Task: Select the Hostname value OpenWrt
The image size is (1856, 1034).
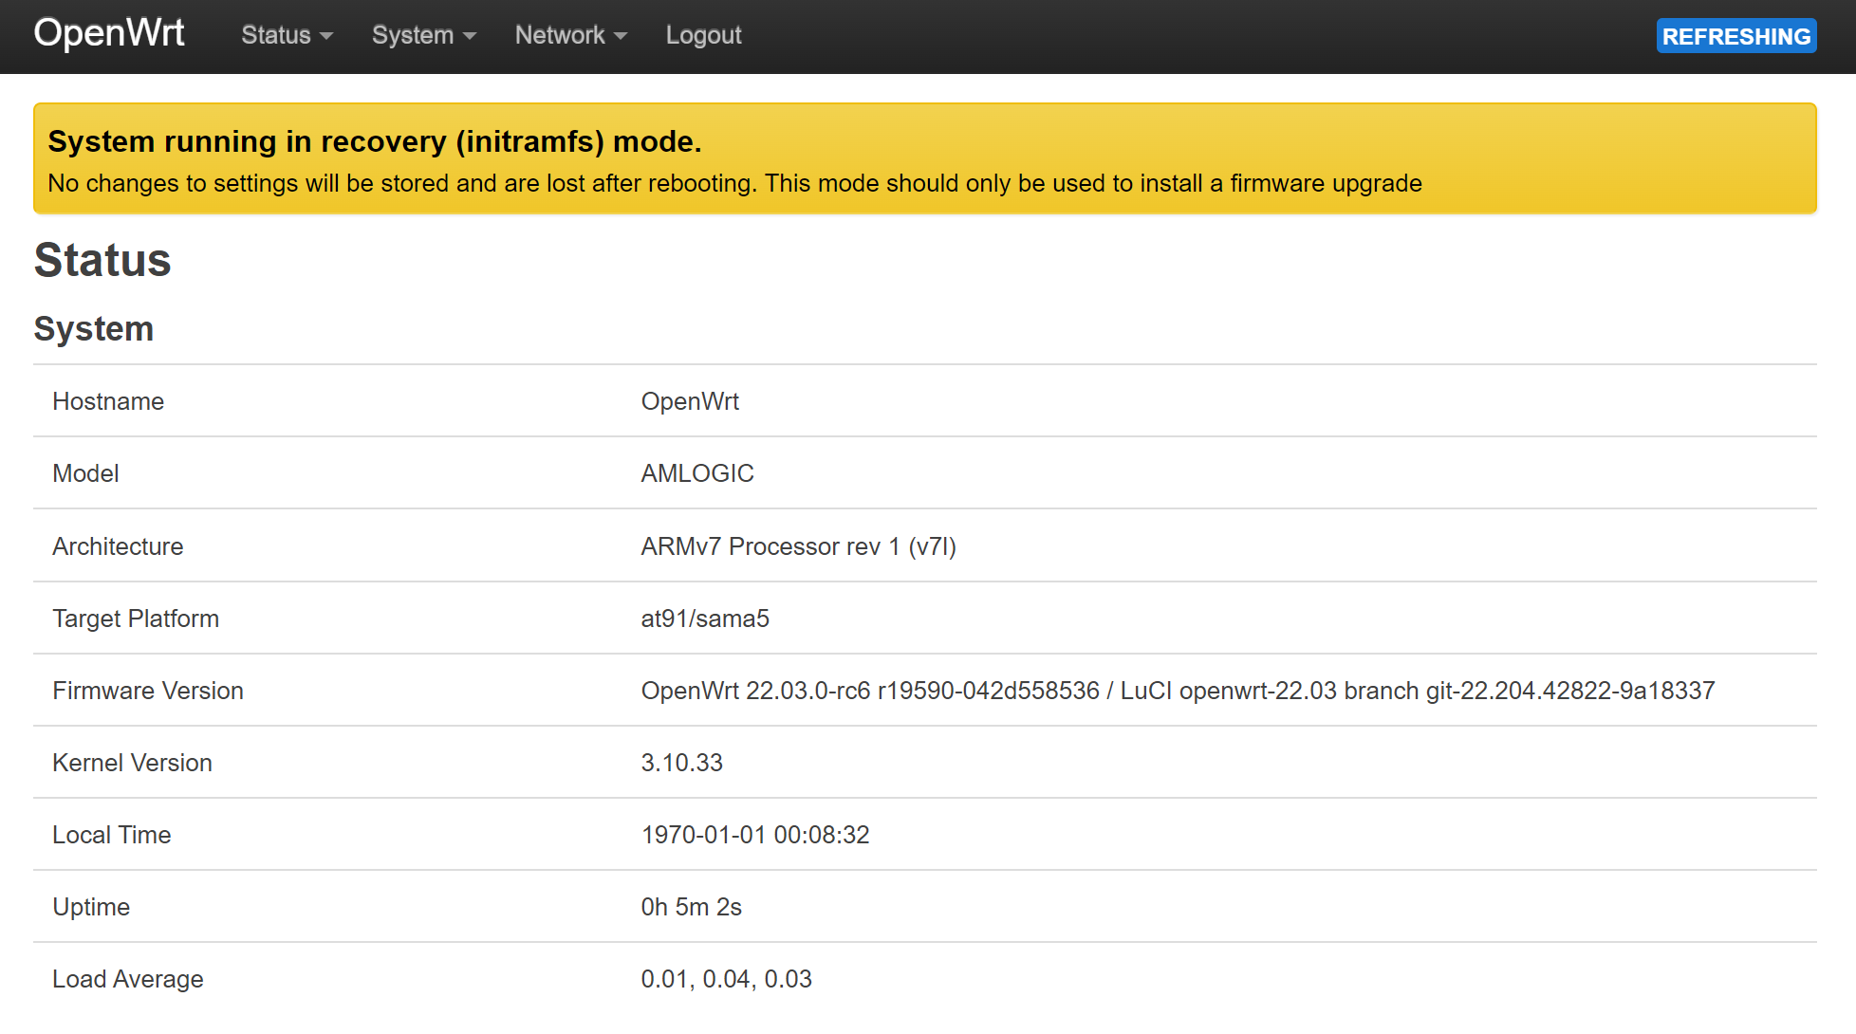Action: click(x=689, y=401)
